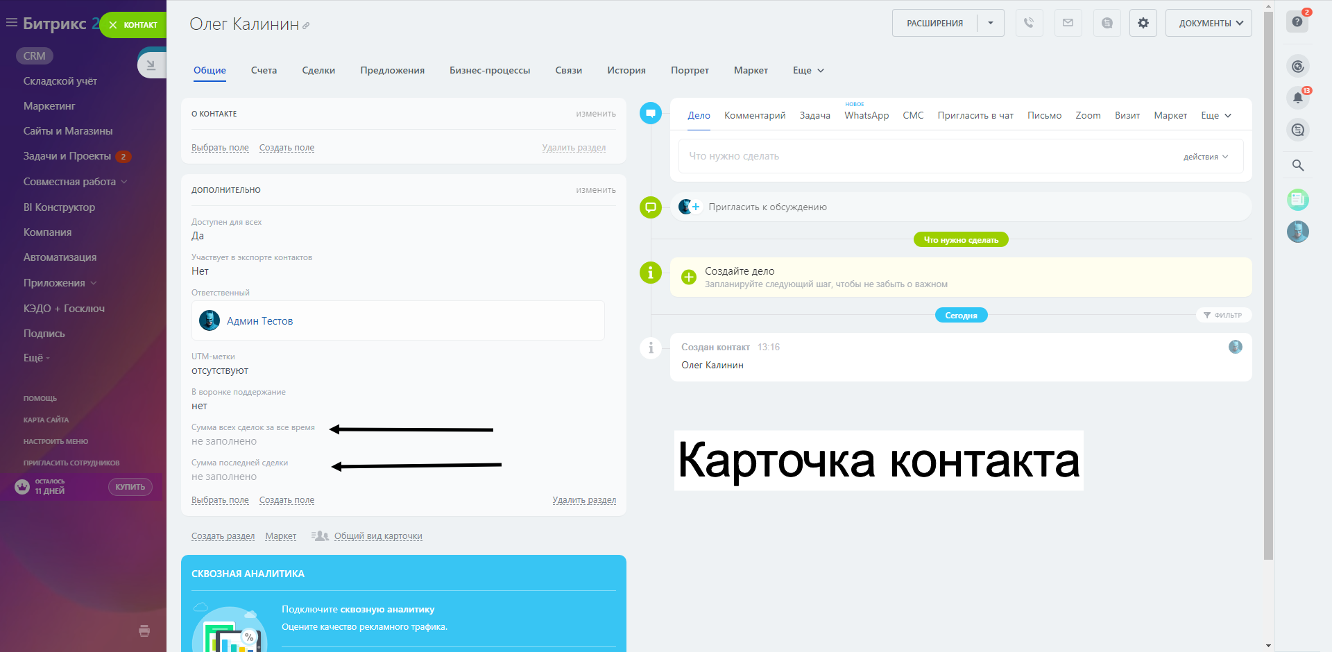Select the WhatsApp timeline tab
1332x652 pixels.
866,116
